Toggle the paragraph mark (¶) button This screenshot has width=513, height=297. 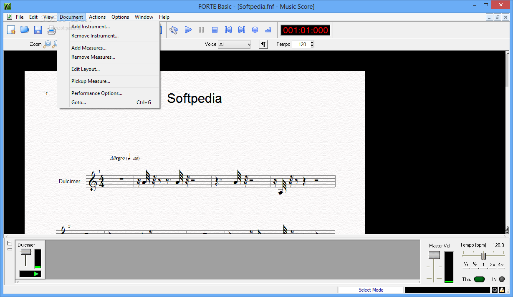pos(263,44)
